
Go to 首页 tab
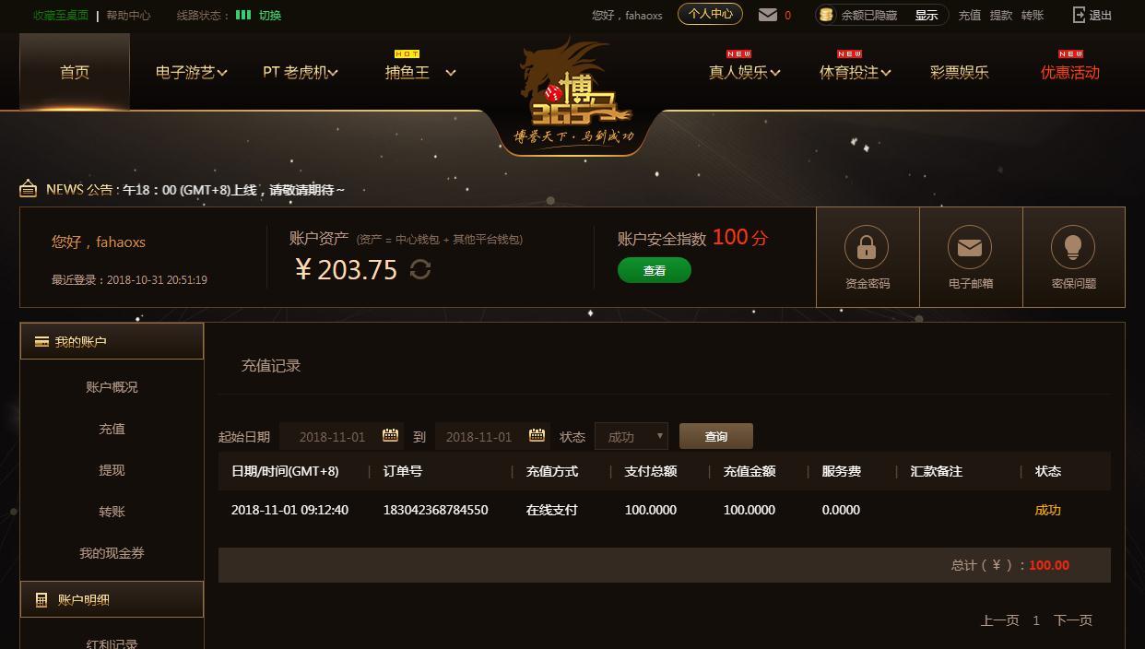pos(75,72)
